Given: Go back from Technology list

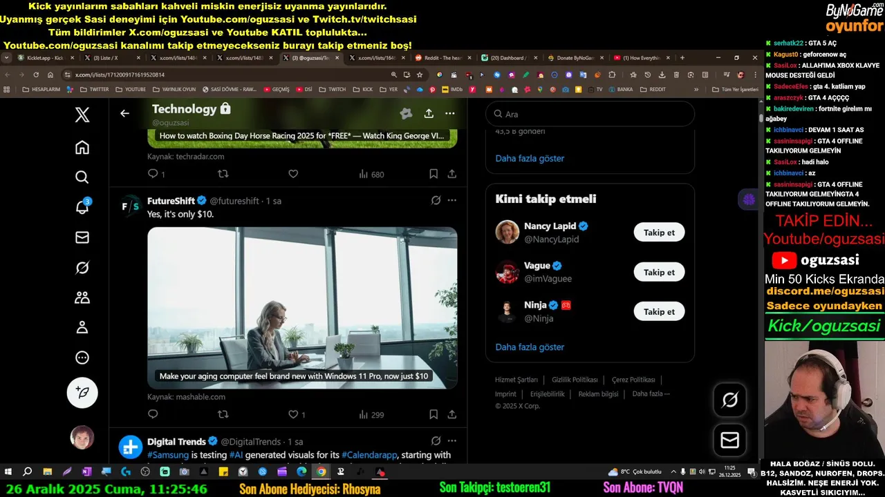Looking at the screenshot, I should [x=124, y=113].
